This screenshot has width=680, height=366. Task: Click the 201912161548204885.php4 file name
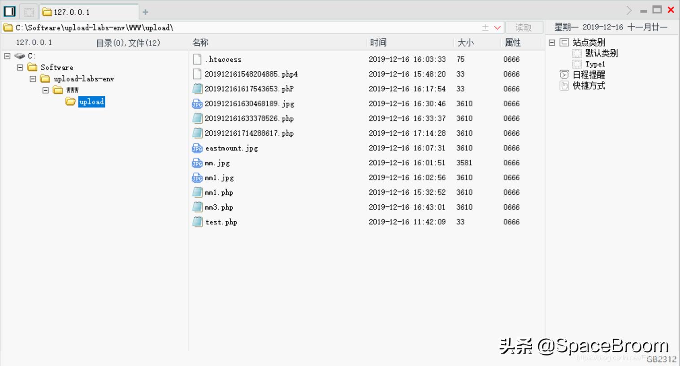(x=251, y=74)
